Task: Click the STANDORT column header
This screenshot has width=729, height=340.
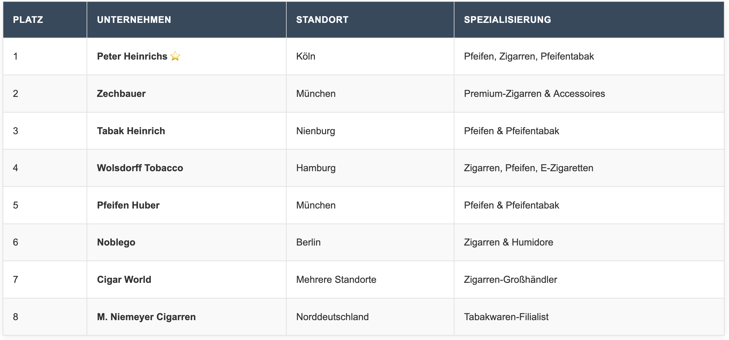Action: point(322,20)
